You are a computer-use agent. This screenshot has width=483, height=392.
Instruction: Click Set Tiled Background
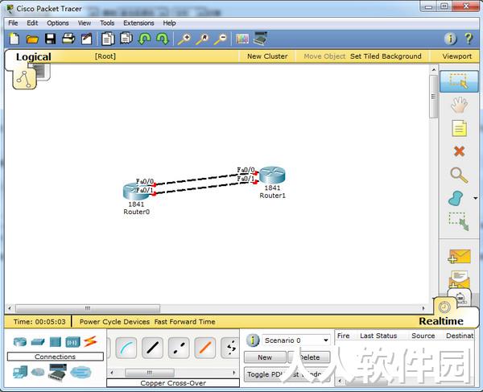click(x=386, y=56)
